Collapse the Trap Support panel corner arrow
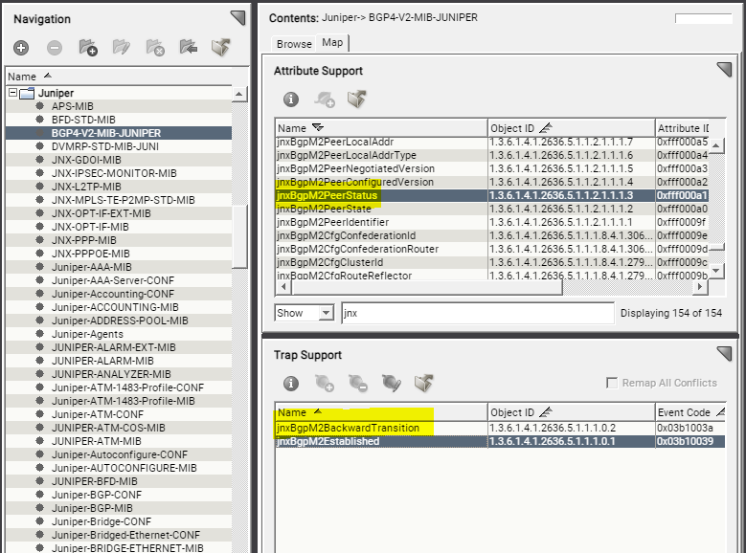The height and width of the screenshot is (553, 746). pos(724,353)
